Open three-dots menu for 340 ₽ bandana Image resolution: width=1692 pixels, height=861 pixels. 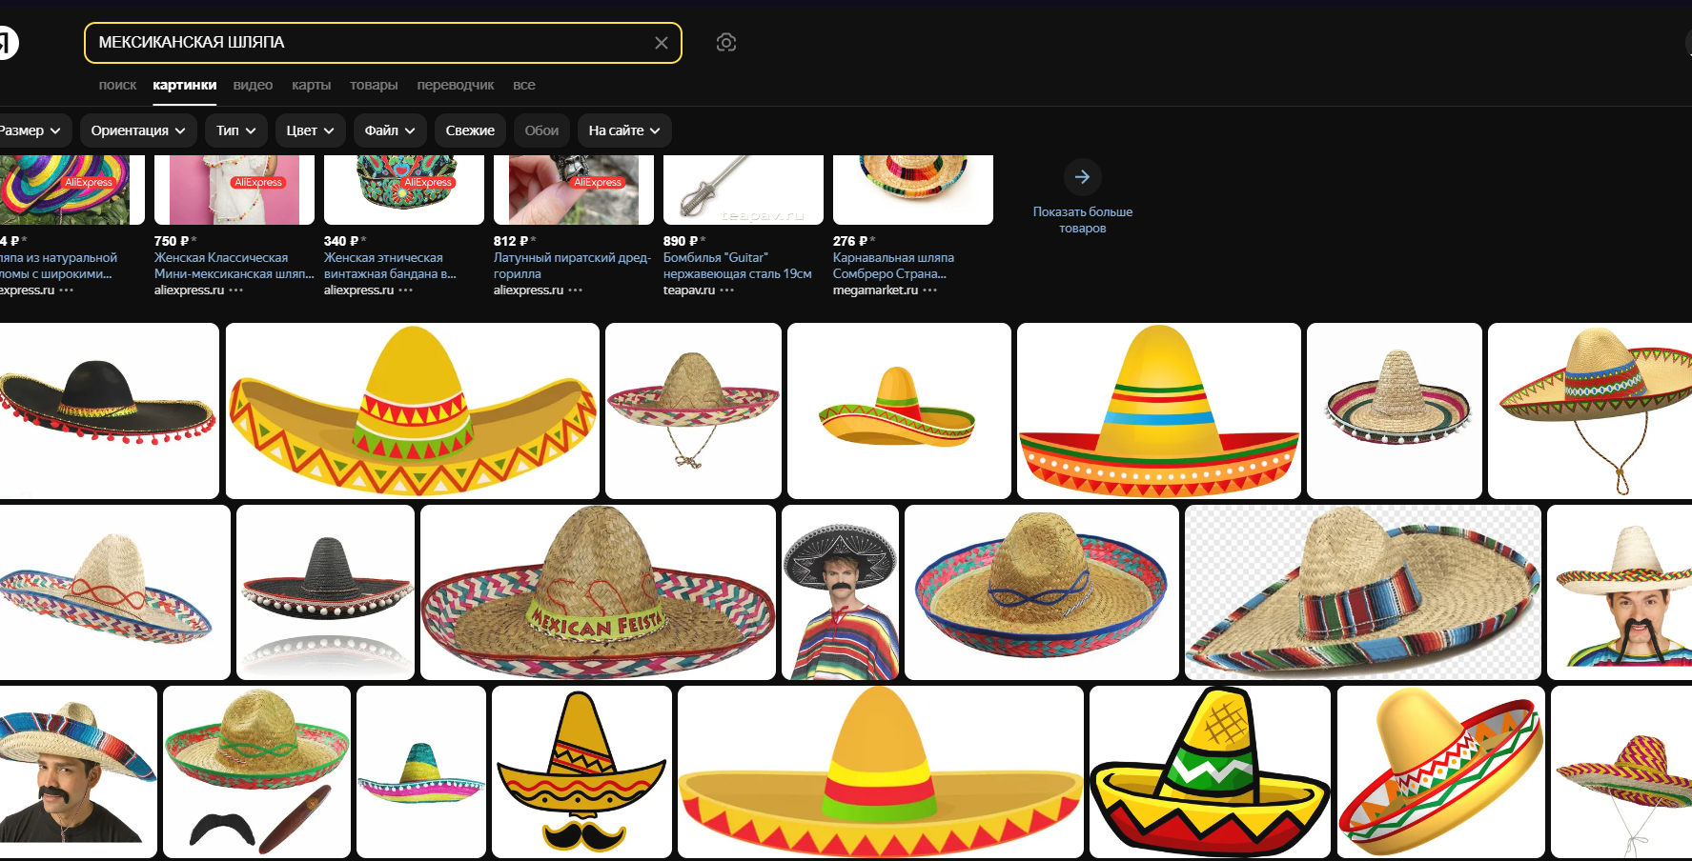[x=406, y=290]
